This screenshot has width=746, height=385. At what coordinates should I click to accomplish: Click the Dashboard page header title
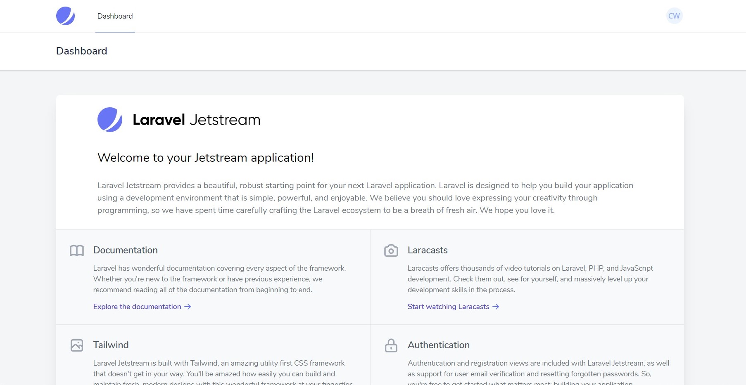pyautogui.click(x=81, y=51)
